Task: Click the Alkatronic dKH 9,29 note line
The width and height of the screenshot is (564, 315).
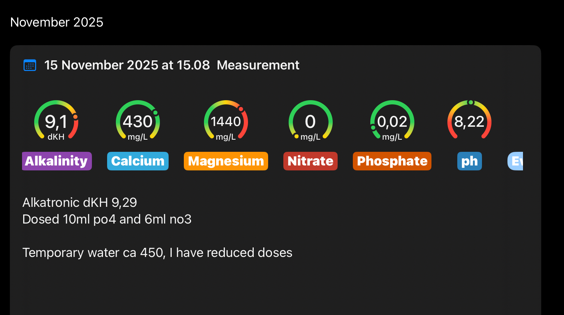Action: click(80, 203)
